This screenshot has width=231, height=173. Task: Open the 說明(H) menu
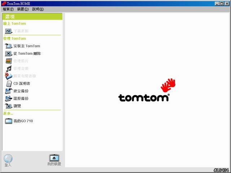[38, 9]
